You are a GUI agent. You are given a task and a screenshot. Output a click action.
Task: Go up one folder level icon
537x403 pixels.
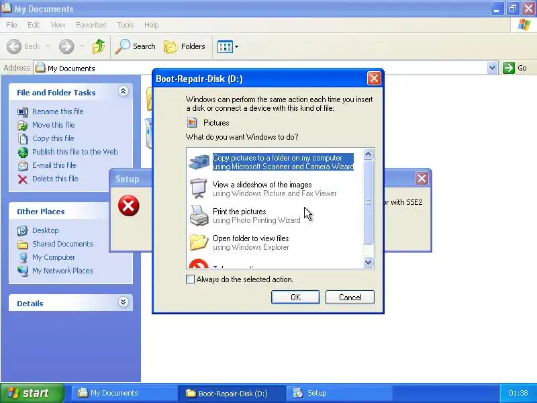(x=99, y=46)
